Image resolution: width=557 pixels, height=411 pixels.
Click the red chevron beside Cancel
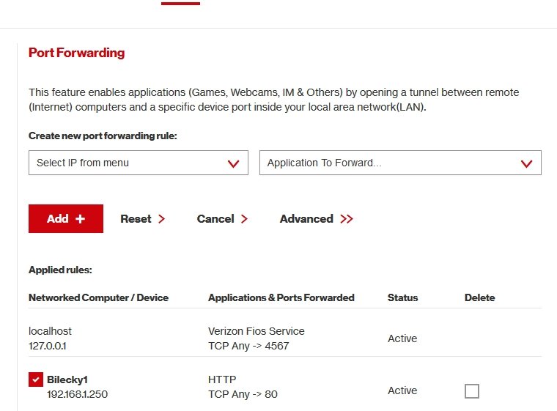pyautogui.click(x=244, y=219)
